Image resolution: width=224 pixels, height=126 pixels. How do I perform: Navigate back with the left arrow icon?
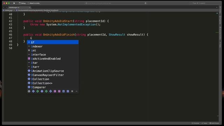4,7
